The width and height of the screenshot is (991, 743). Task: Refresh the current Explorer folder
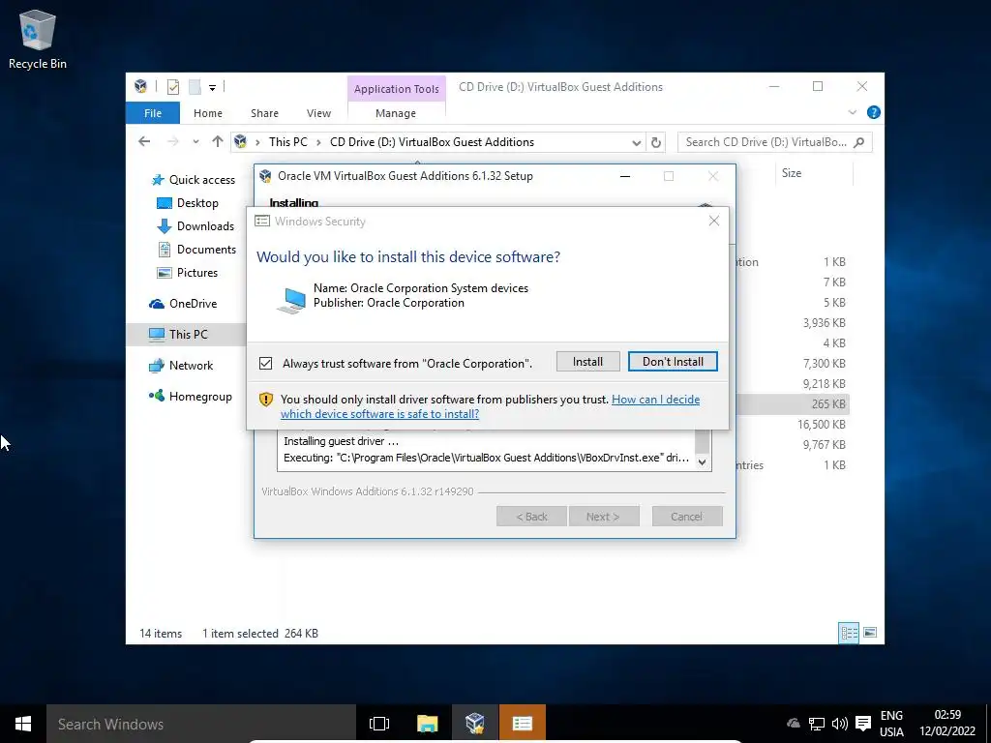coord(656,143)
